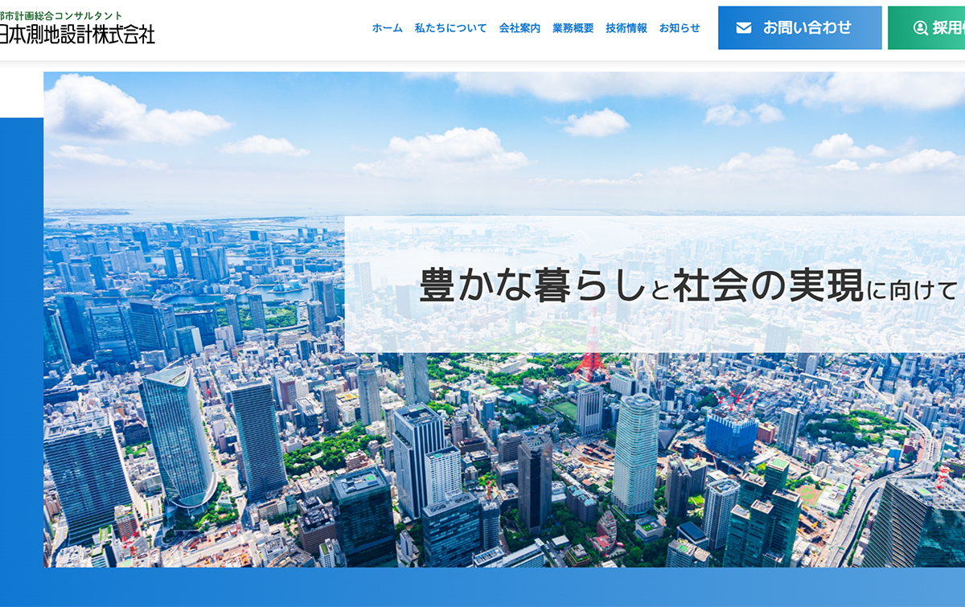
Task: Open the ホーム menu item
Action: tap(387, 28)
